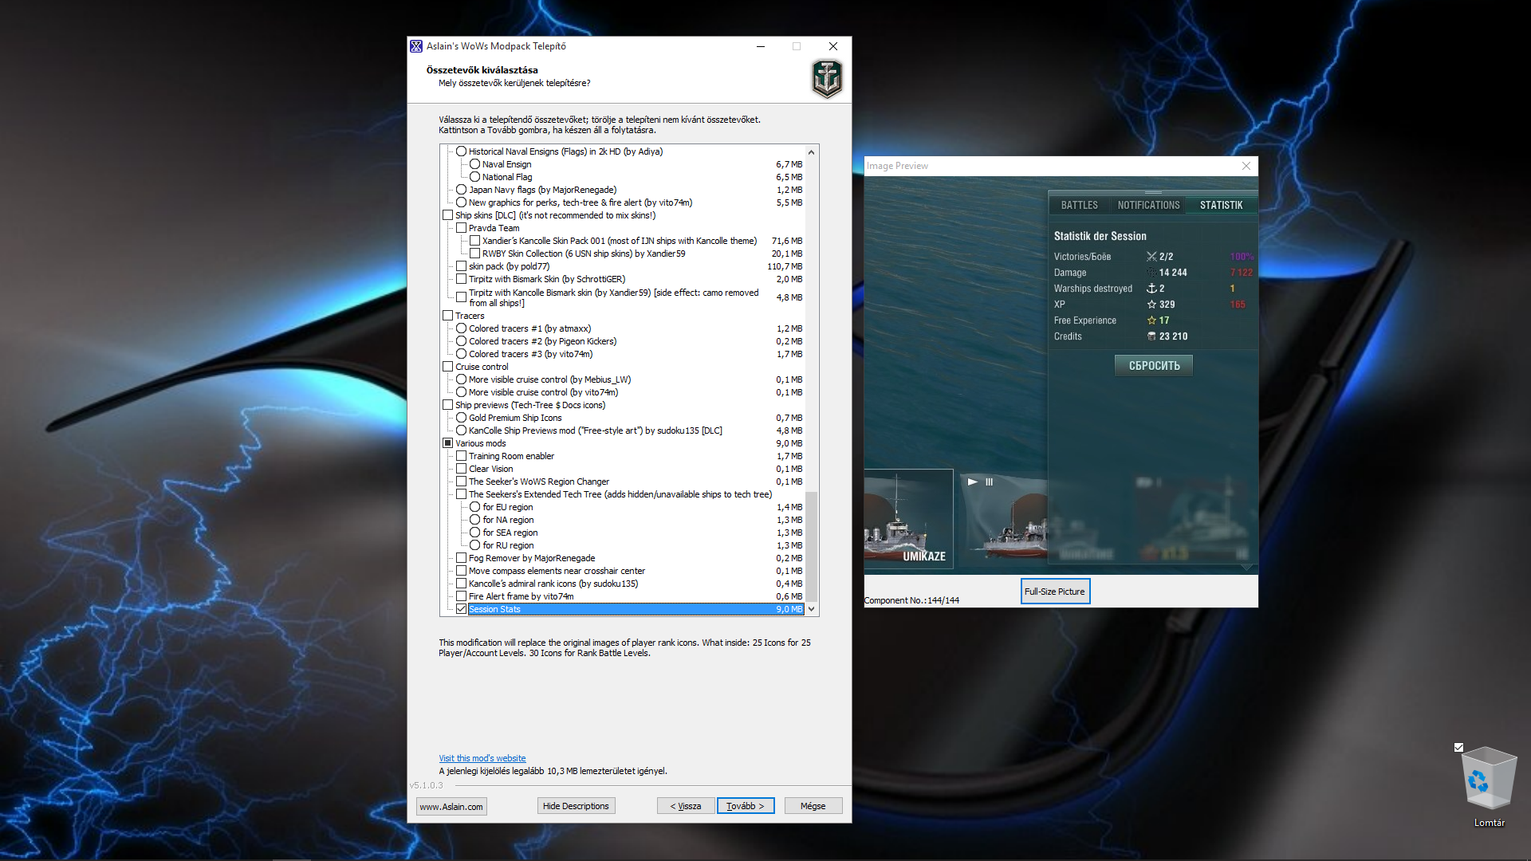Viewport: 1531px width, 861px height.
Task: Select KanColle Ship Previews mod option
Action: (x=461, y=431)
